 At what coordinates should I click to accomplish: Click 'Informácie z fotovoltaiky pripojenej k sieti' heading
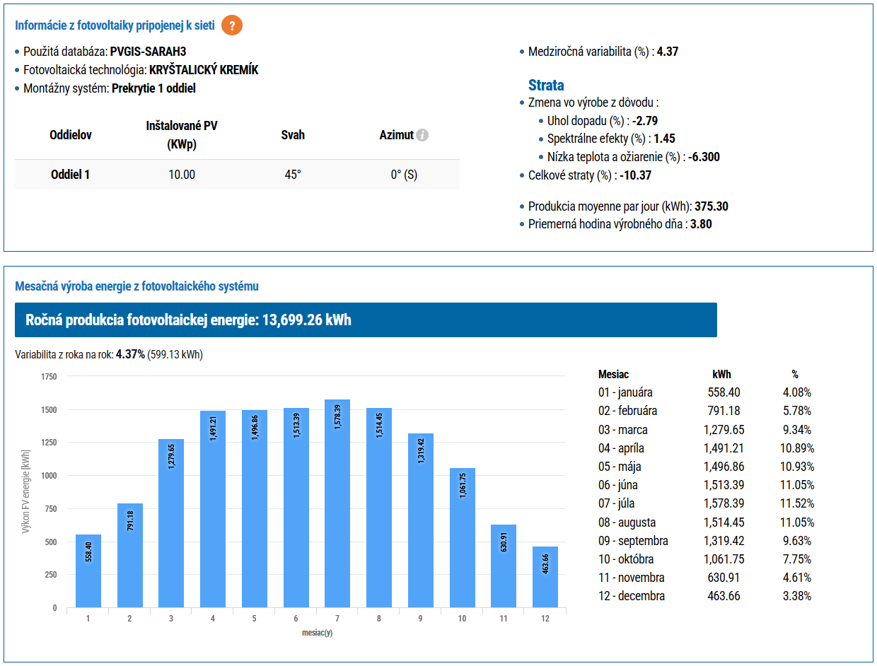click(x=115, y=25)
